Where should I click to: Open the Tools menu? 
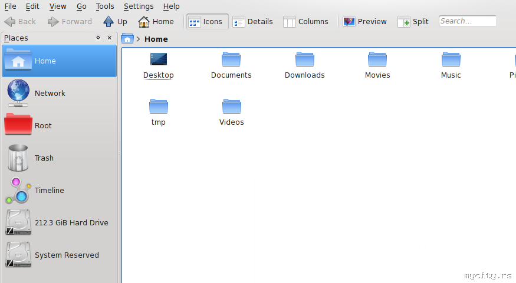(x=104, y=6)
